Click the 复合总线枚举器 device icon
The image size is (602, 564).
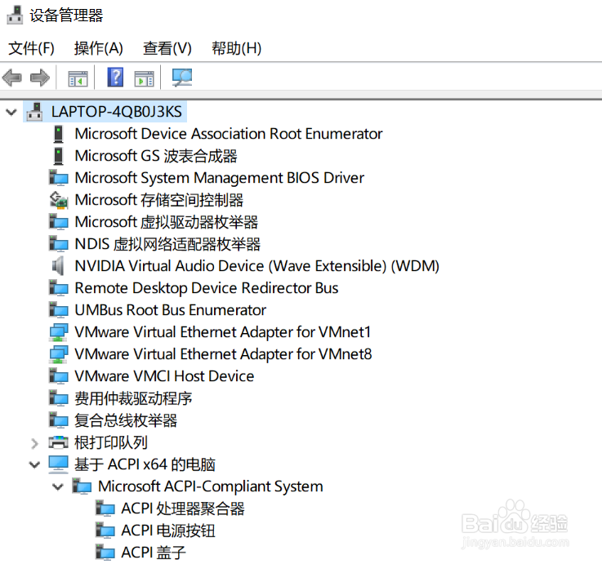[59, 420]
